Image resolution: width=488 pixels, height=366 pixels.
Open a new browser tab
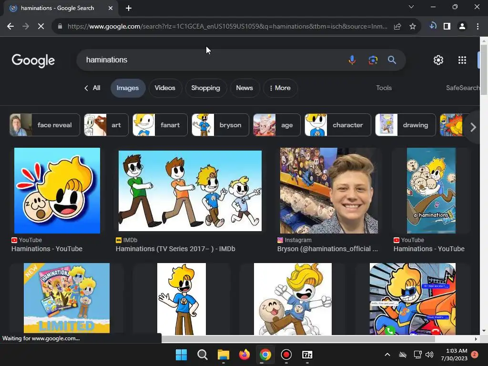[129, 8]
